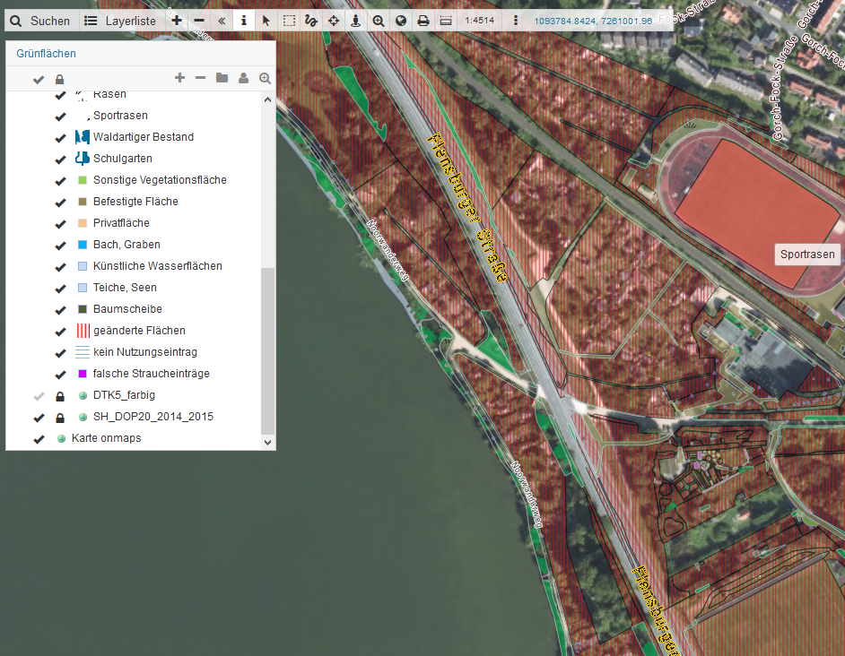This screenshot has height=656, width=845.
Task: Zoom out with the toolbar minus icon
Action: pyautogui.click(x=199, y=21)
